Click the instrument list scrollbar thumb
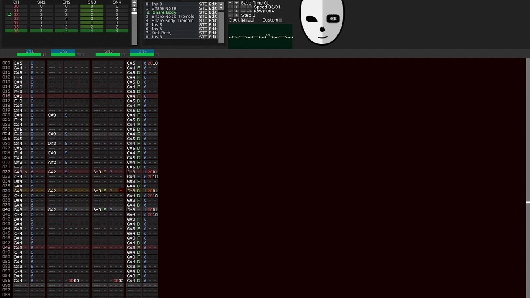The height and width of the screenshot is (298, 530). [x=221, y=27]
